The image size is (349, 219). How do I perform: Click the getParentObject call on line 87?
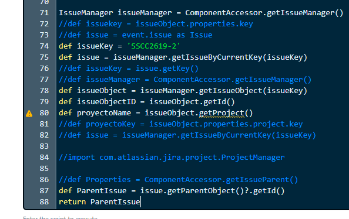[x=201, y=191]
